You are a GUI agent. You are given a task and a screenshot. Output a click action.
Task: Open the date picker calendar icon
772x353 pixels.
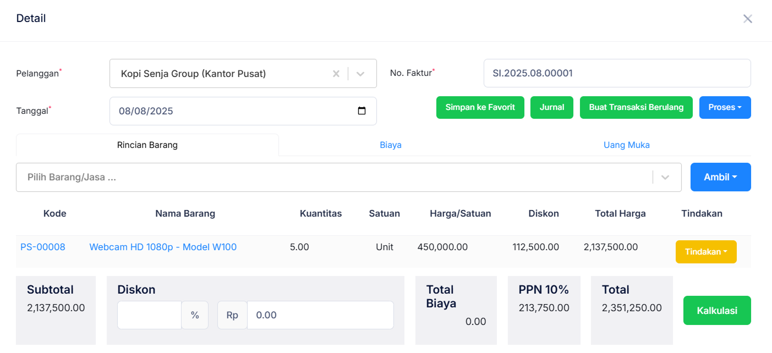point(362,111)
